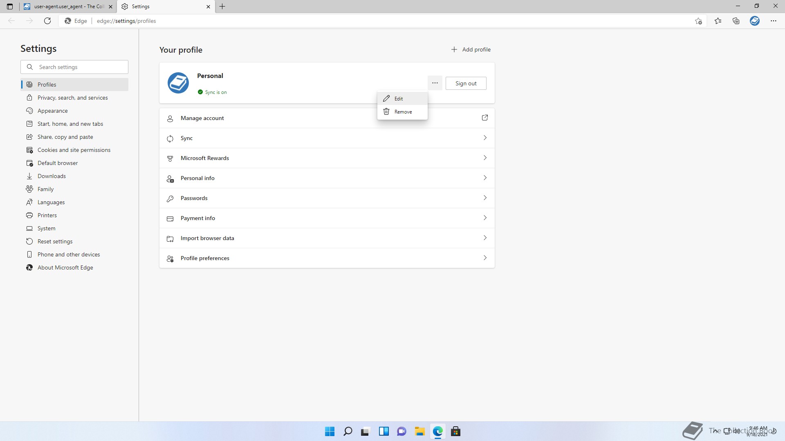
Task: Close the Settings tab
Action: click(208, 7)
